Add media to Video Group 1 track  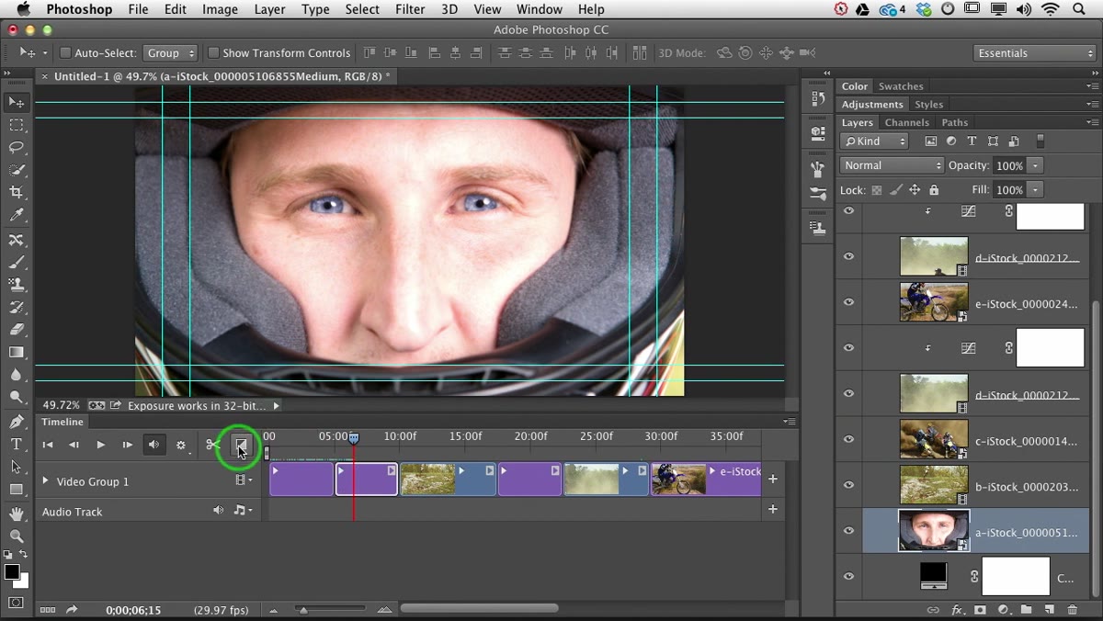click(773, 479)
